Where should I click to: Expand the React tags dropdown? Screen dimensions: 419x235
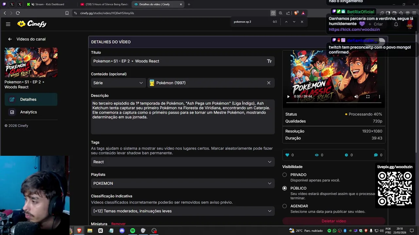tap(183, 162)
